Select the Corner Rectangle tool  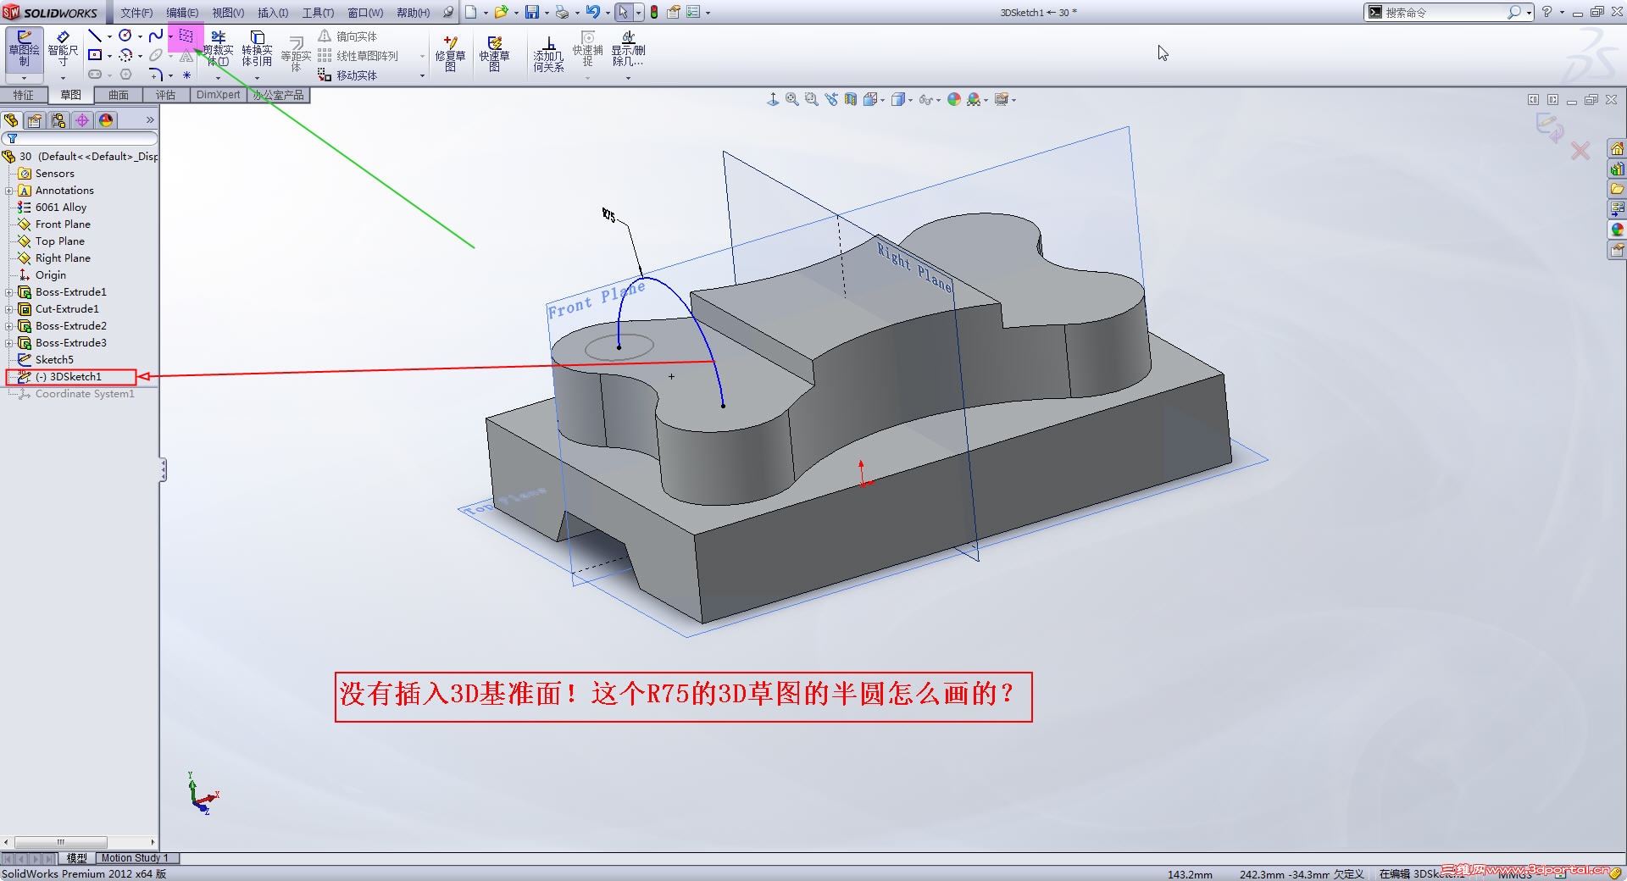[95, 55]
